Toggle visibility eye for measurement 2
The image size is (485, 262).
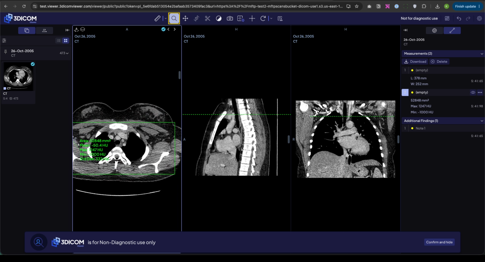point(473,92)
